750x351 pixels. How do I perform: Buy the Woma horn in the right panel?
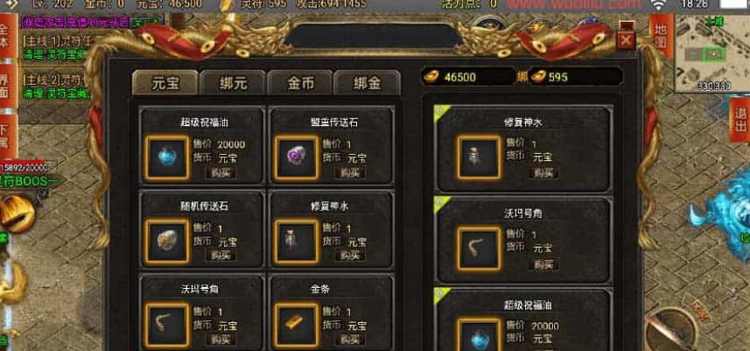[543, 264]
